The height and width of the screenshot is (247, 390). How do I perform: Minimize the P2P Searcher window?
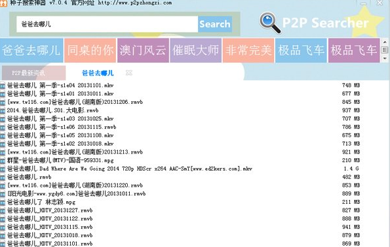click(363, 3)
